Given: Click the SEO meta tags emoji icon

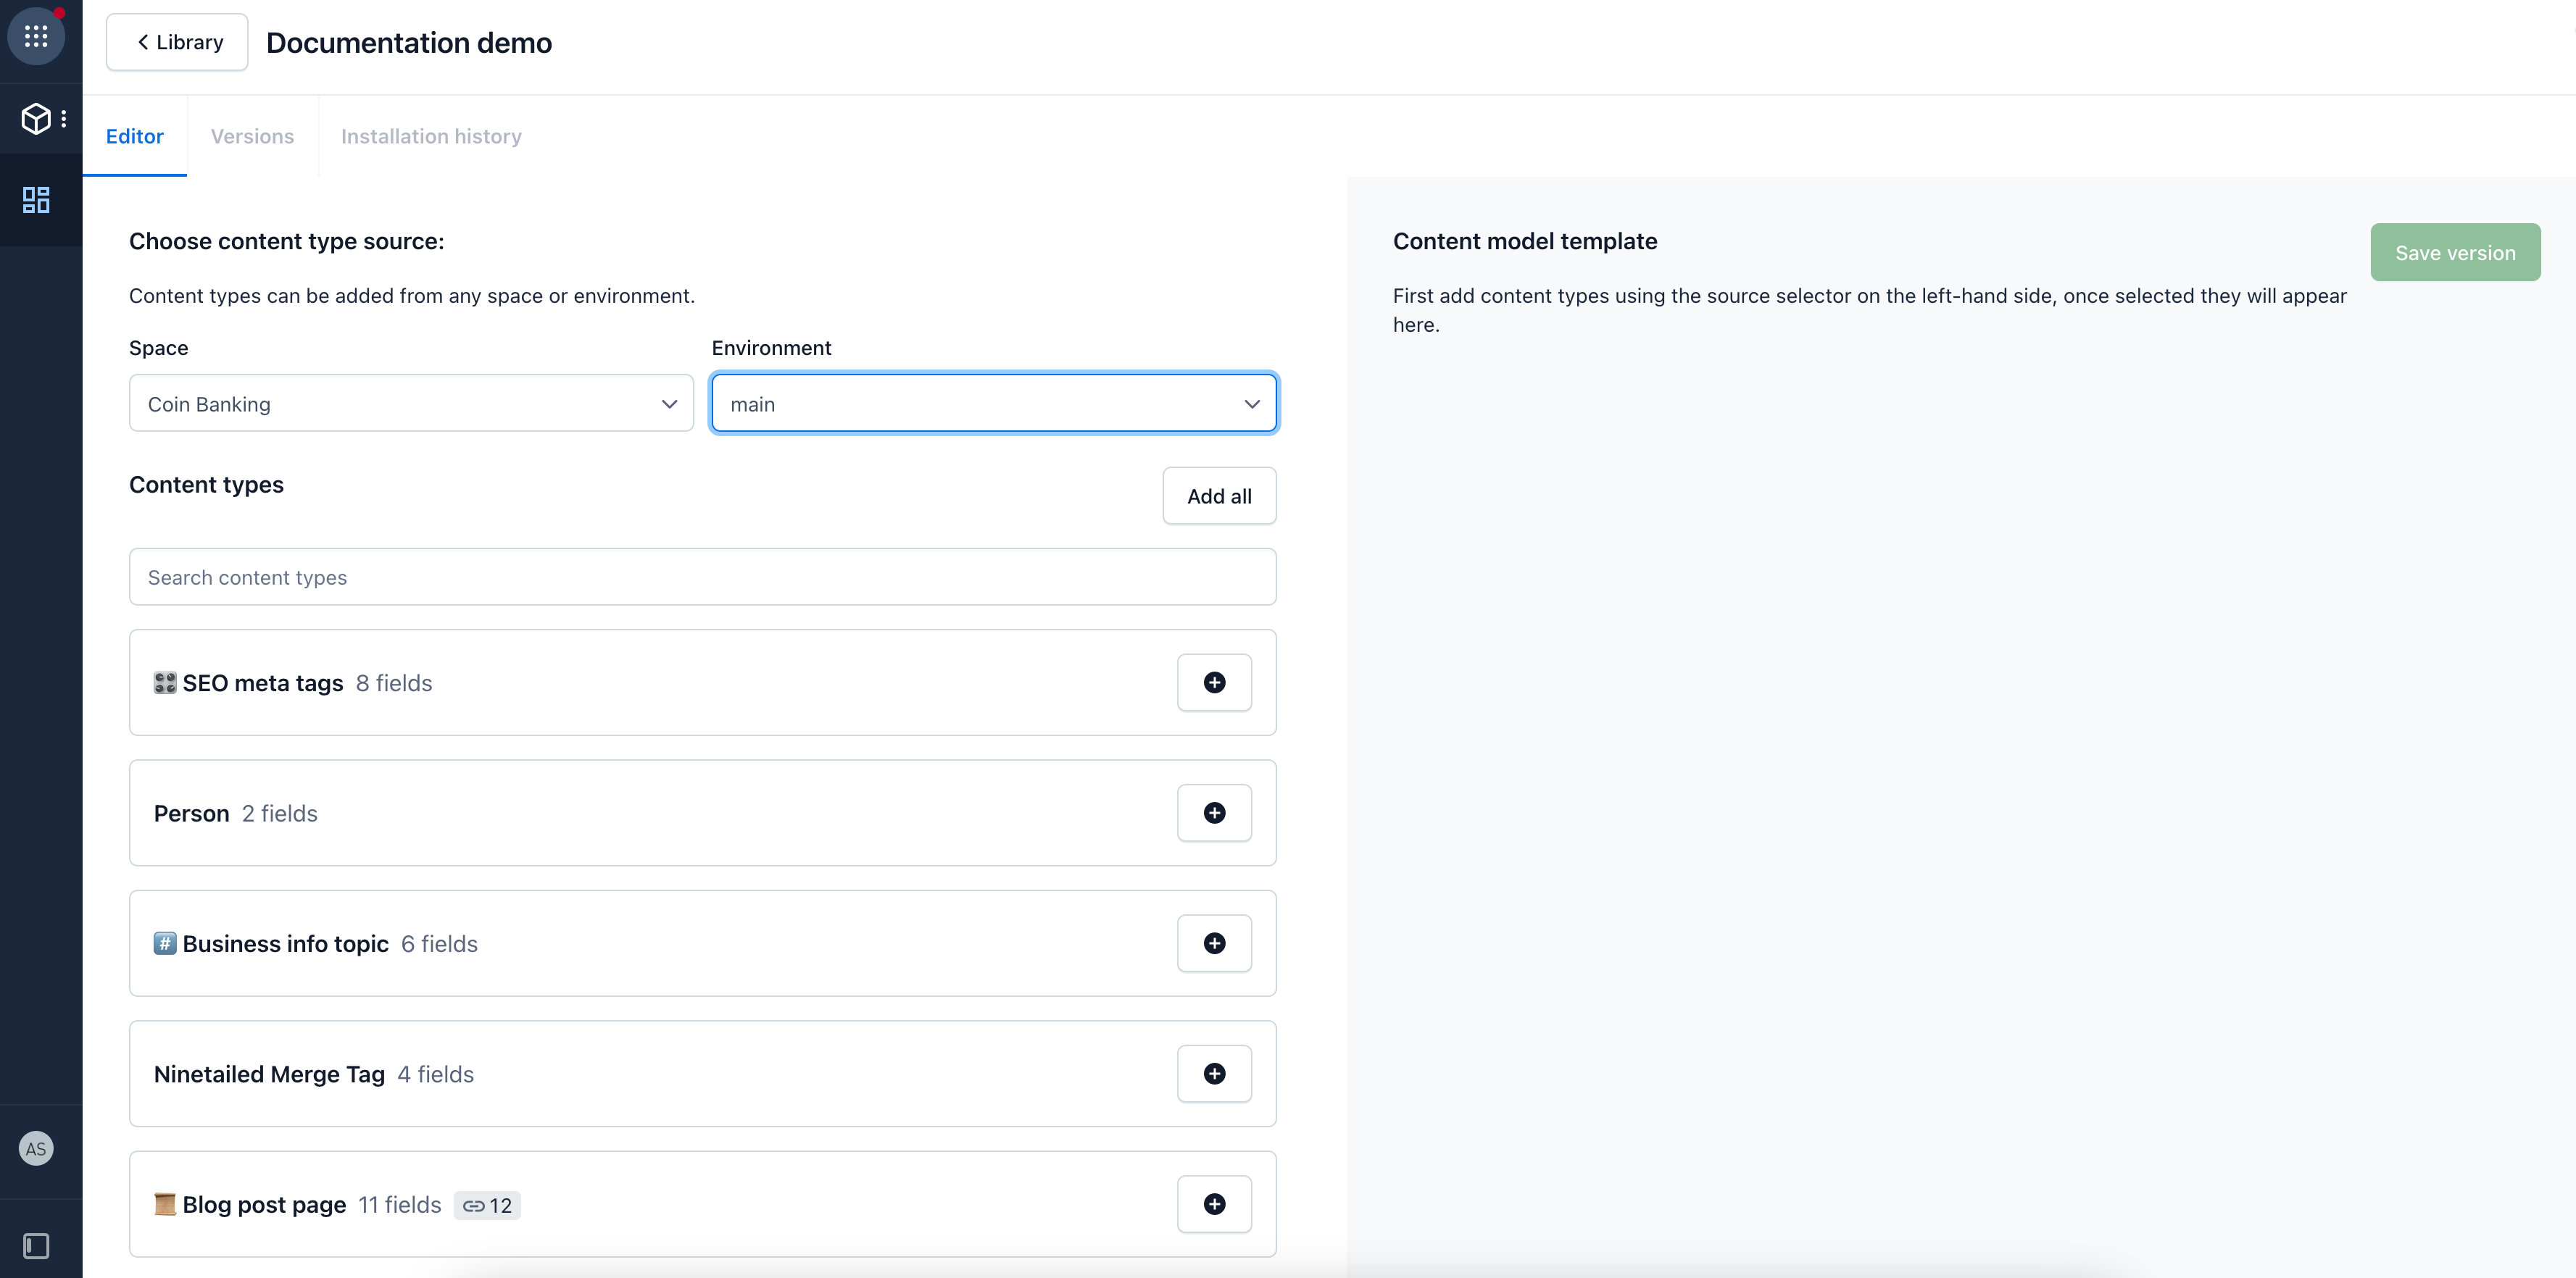Looking at the screenshot, I should 165,683.
